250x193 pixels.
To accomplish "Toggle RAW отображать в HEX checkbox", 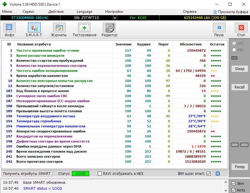I will (100, 173).
